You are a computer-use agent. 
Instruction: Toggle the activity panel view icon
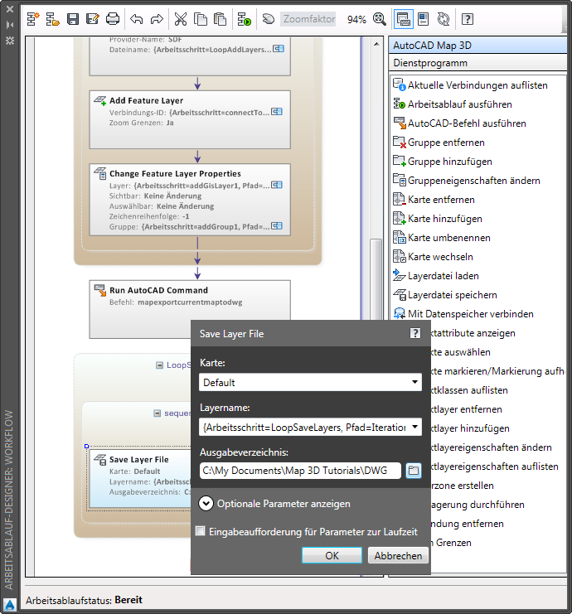pos(403,19)
